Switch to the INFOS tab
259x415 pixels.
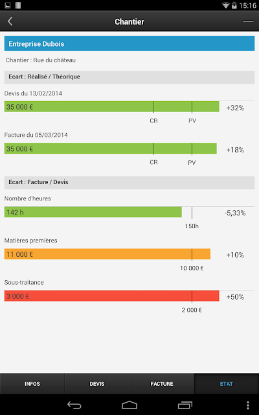click(x=32, y=384)
